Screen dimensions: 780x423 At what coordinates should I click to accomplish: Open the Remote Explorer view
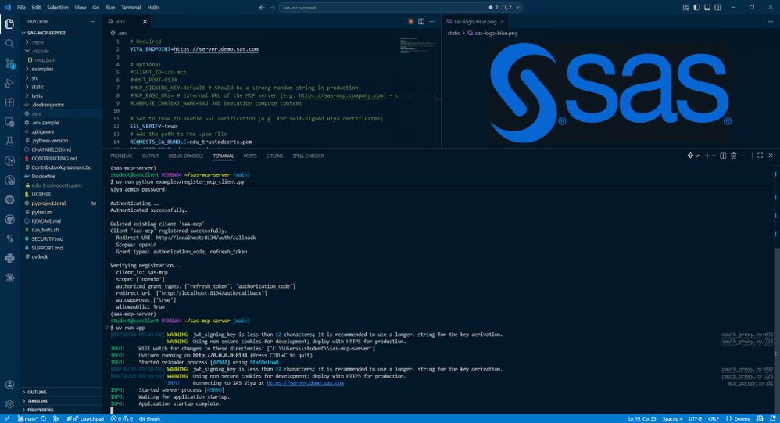(x=9, y=122)
